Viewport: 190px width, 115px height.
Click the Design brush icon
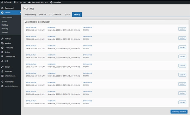[2, 67]
